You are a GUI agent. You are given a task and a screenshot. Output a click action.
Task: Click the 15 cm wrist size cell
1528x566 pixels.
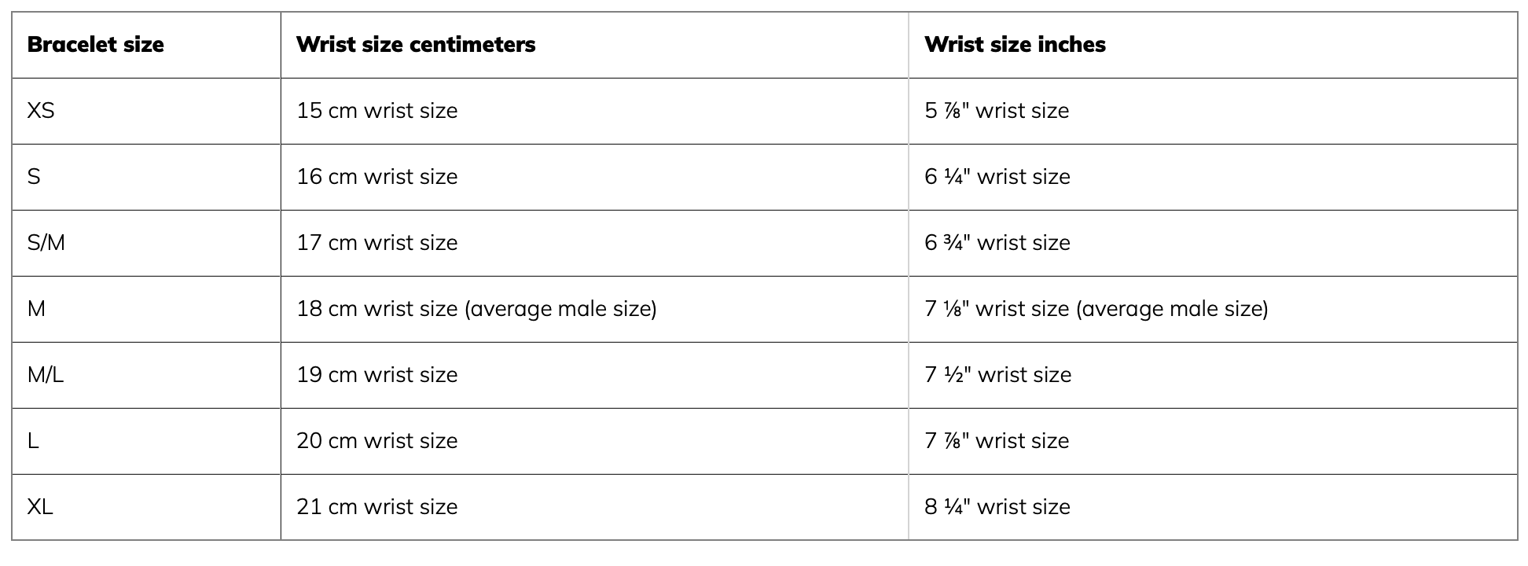(376, 111)
